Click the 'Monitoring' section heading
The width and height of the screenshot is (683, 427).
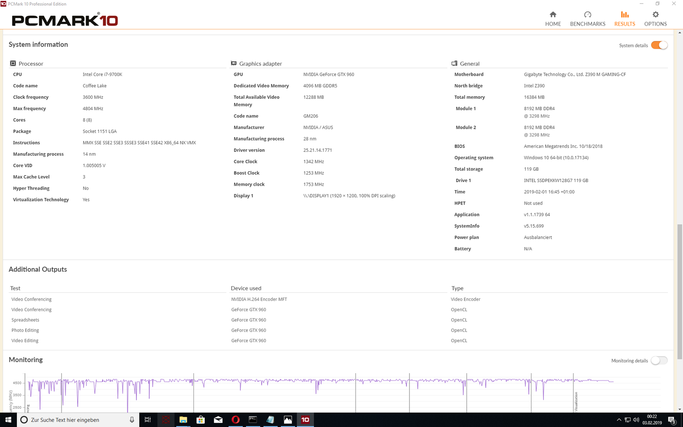point(26,360)
